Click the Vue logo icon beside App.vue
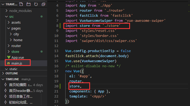This screenshot has width=190, height=106. (x=9, y=57)
